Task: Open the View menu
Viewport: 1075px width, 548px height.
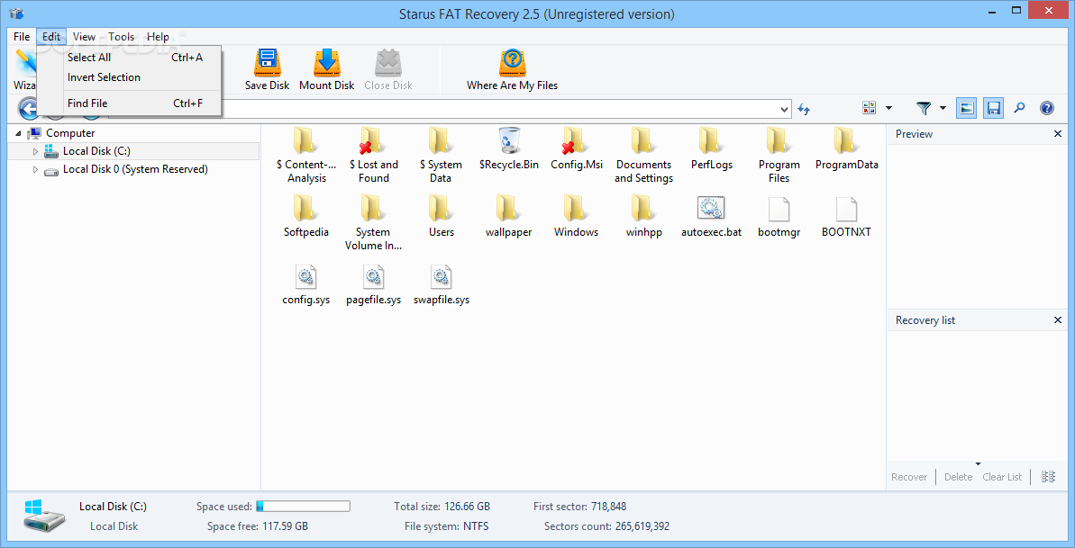Action: coord(85,36)
